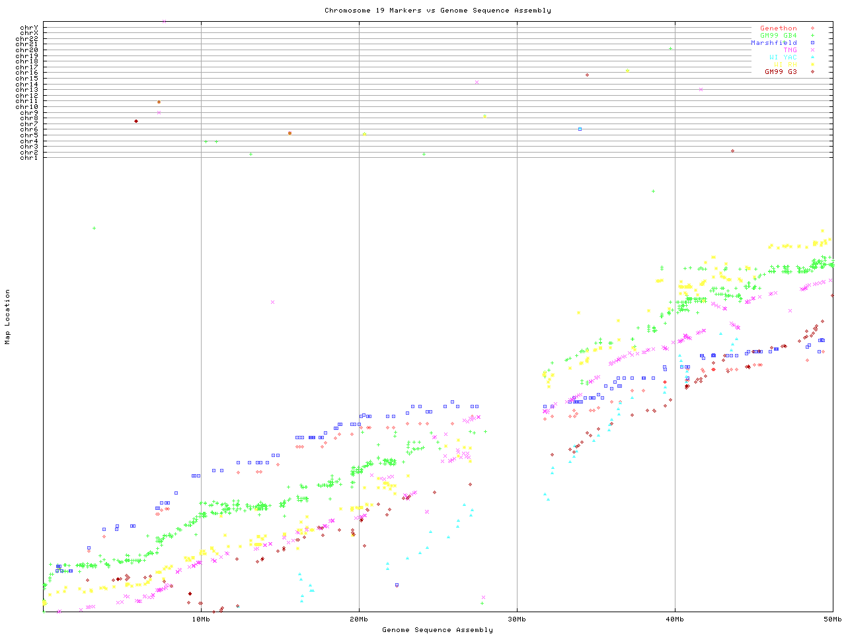Click the vertical 'Map Location' axis label
Image resolution: width=846 pixels, height=634 pixels.
pyautogui.click(x=8, y=317)
